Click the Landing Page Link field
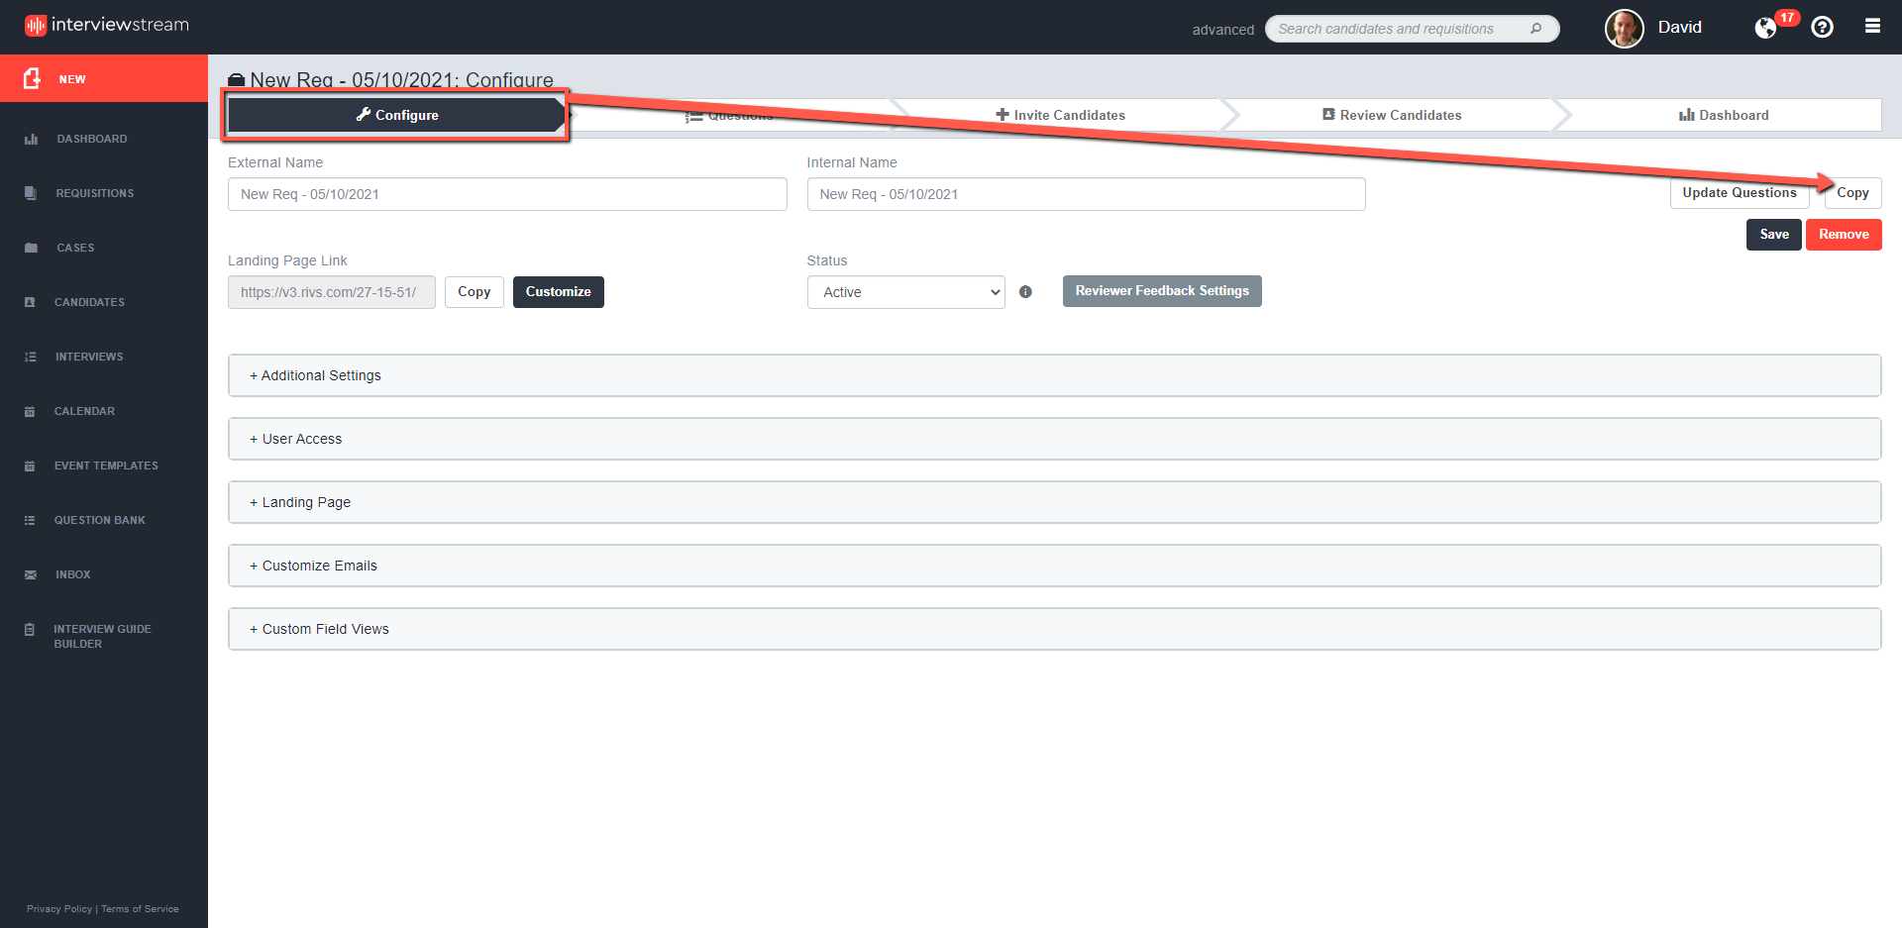1902x928 pixels. (332, 292)
